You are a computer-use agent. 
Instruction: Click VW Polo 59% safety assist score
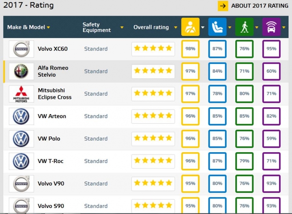(271, 139)
